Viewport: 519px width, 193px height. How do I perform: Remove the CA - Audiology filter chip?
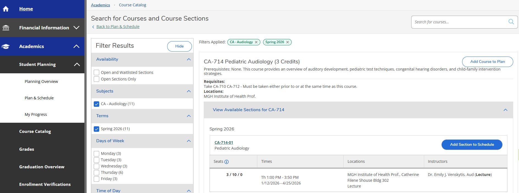pos(256,42)
